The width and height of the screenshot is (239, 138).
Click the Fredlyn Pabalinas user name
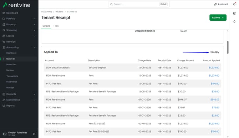coord(18,133)
